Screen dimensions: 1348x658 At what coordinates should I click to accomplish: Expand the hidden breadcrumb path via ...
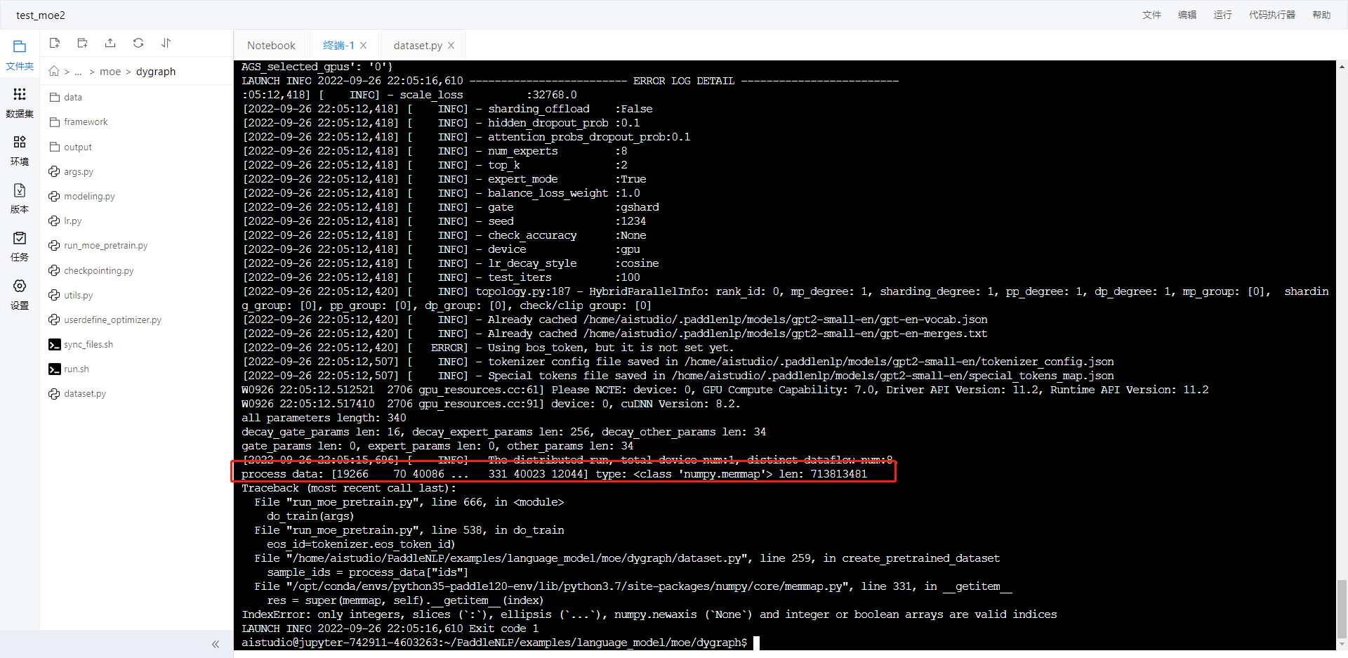pyautogui.click(x=78, y=71)
